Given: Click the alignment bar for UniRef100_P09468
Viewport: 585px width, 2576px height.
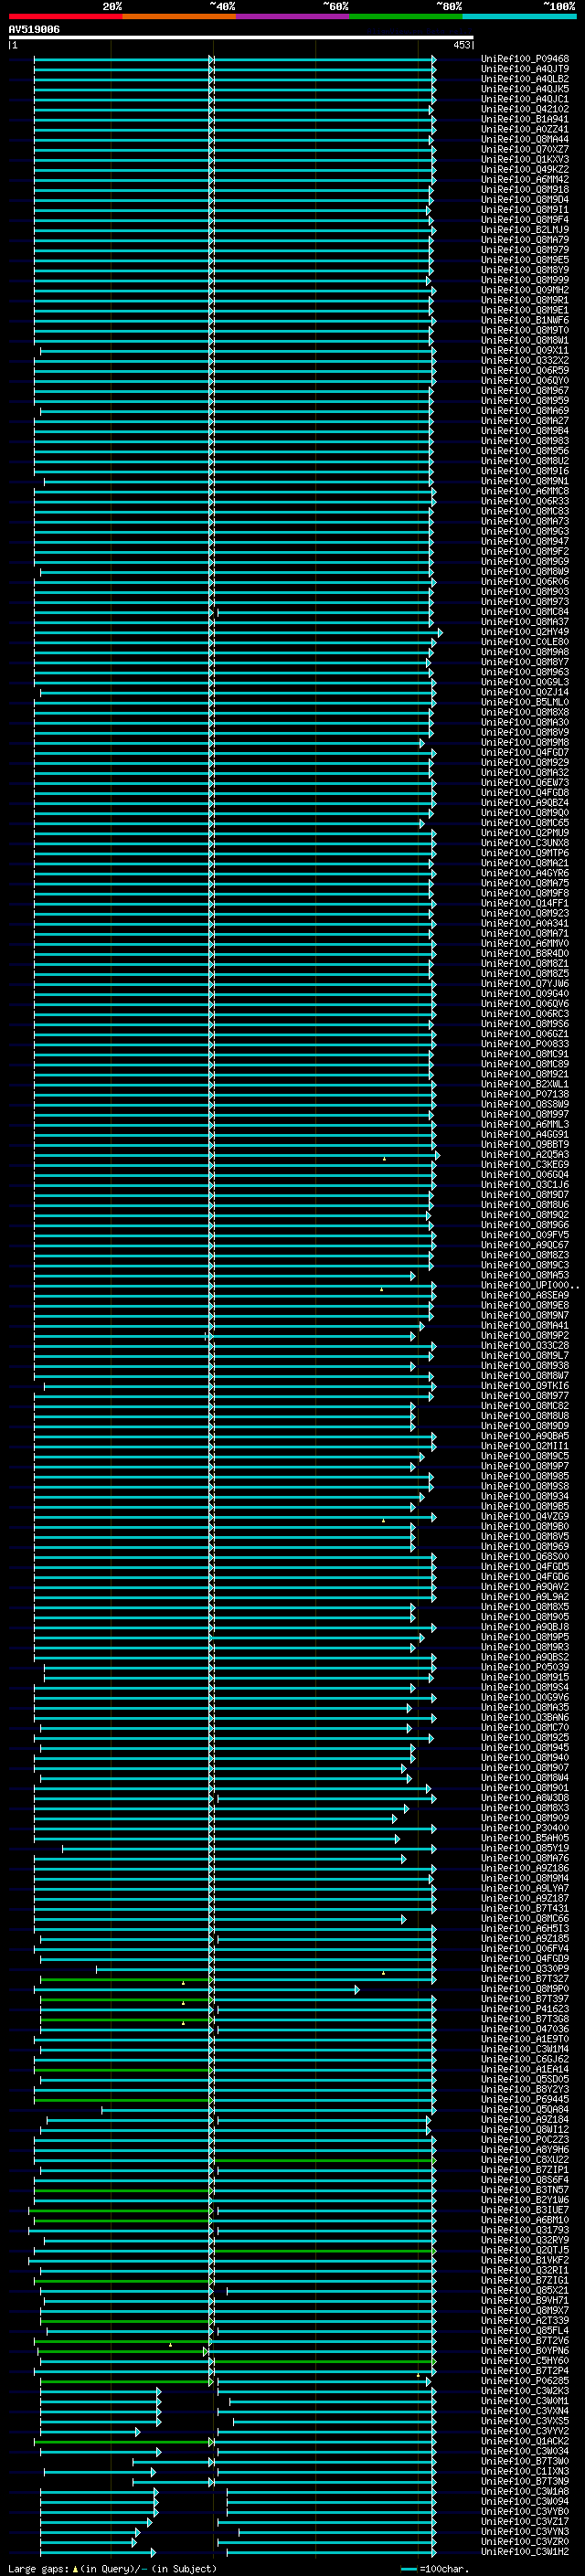Looking at the screenshot, I should click(235, 59).
